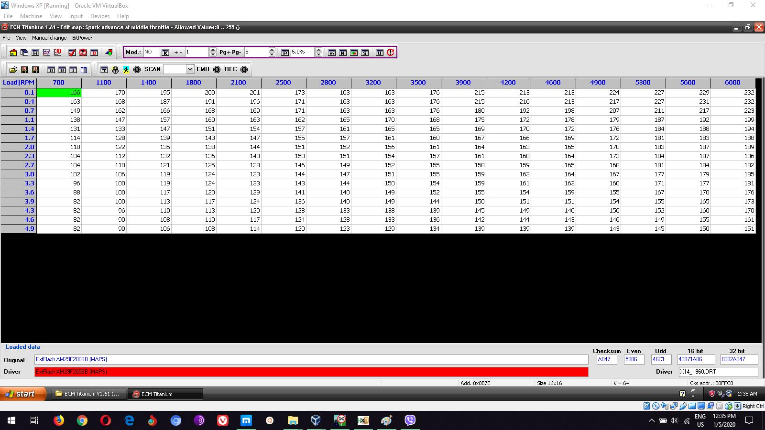This screenshot has width=765, height=430.
Task: Increase the plus-minus step value
Action: 213,50
